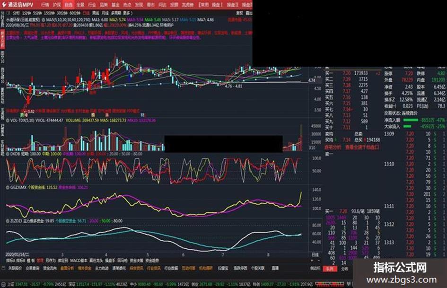Viewport: 447px width, 288px height.
Task: Open settings circle icon beside VOL-TDX indicator
Action: tap(8, 120)
